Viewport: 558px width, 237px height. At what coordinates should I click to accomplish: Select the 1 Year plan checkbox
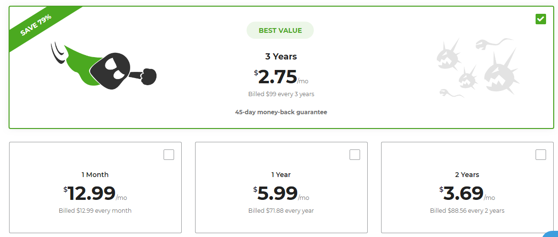(x=355, y=155)
